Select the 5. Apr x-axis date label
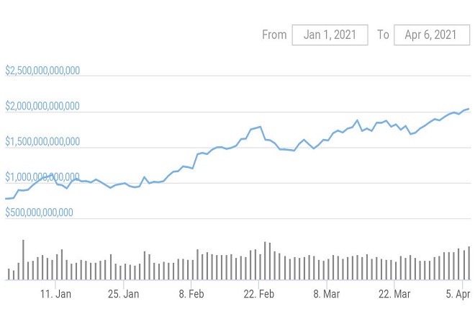The image size is (475, 317). pyautogui.click(x=458, y=294)
